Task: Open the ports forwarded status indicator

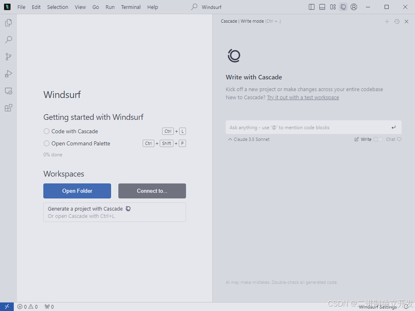Action: (x=49, y=307)
